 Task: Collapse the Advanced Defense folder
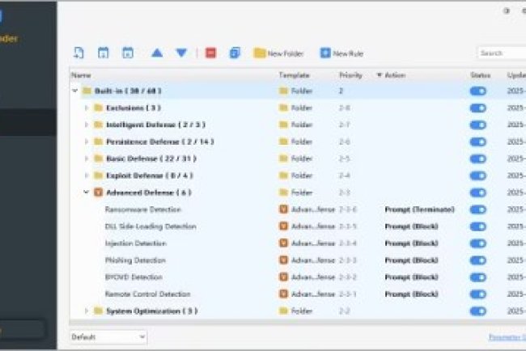pyautogui.click(x=87, y=192)
